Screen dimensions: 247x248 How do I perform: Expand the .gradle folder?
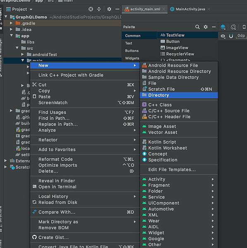point(11,23)
